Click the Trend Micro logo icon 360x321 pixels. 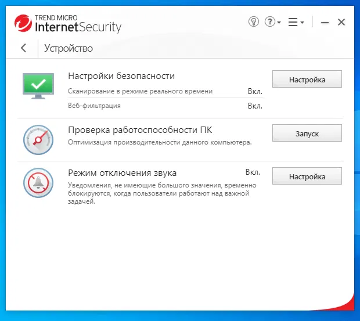tap(23, 23)
